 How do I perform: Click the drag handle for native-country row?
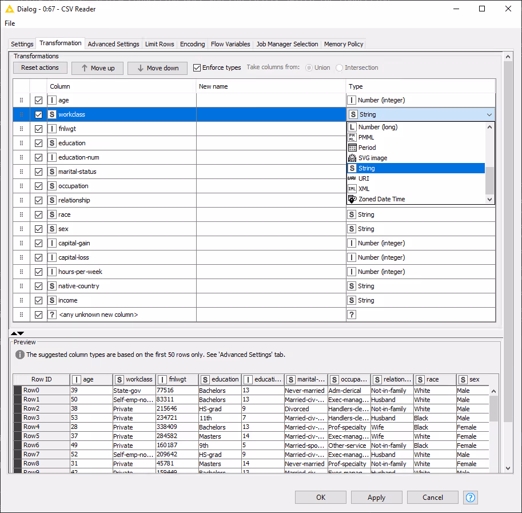(21, 286)
